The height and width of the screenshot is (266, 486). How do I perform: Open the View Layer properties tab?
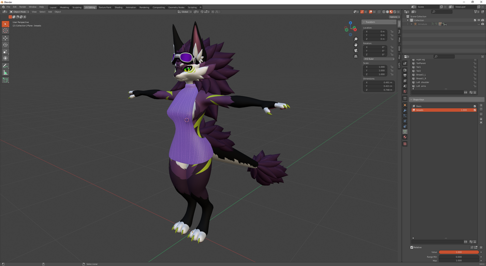(405, 81)
